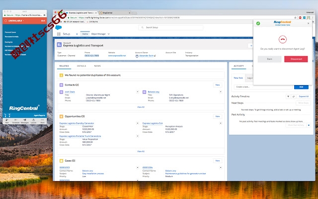The image size is (318, 199).
Task: Open the Chrome three-dot menu
Action: pyautogui.click(x=313, y=18)
